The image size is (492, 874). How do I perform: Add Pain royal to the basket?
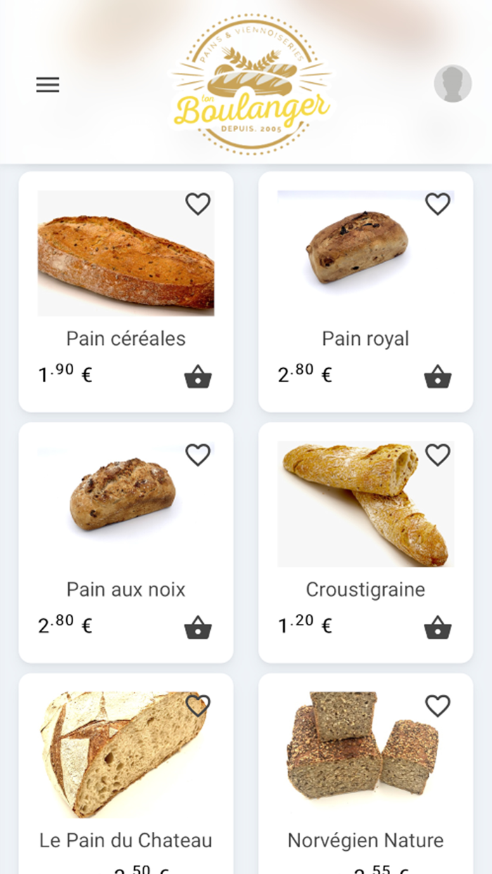click(x=437, y=377)
